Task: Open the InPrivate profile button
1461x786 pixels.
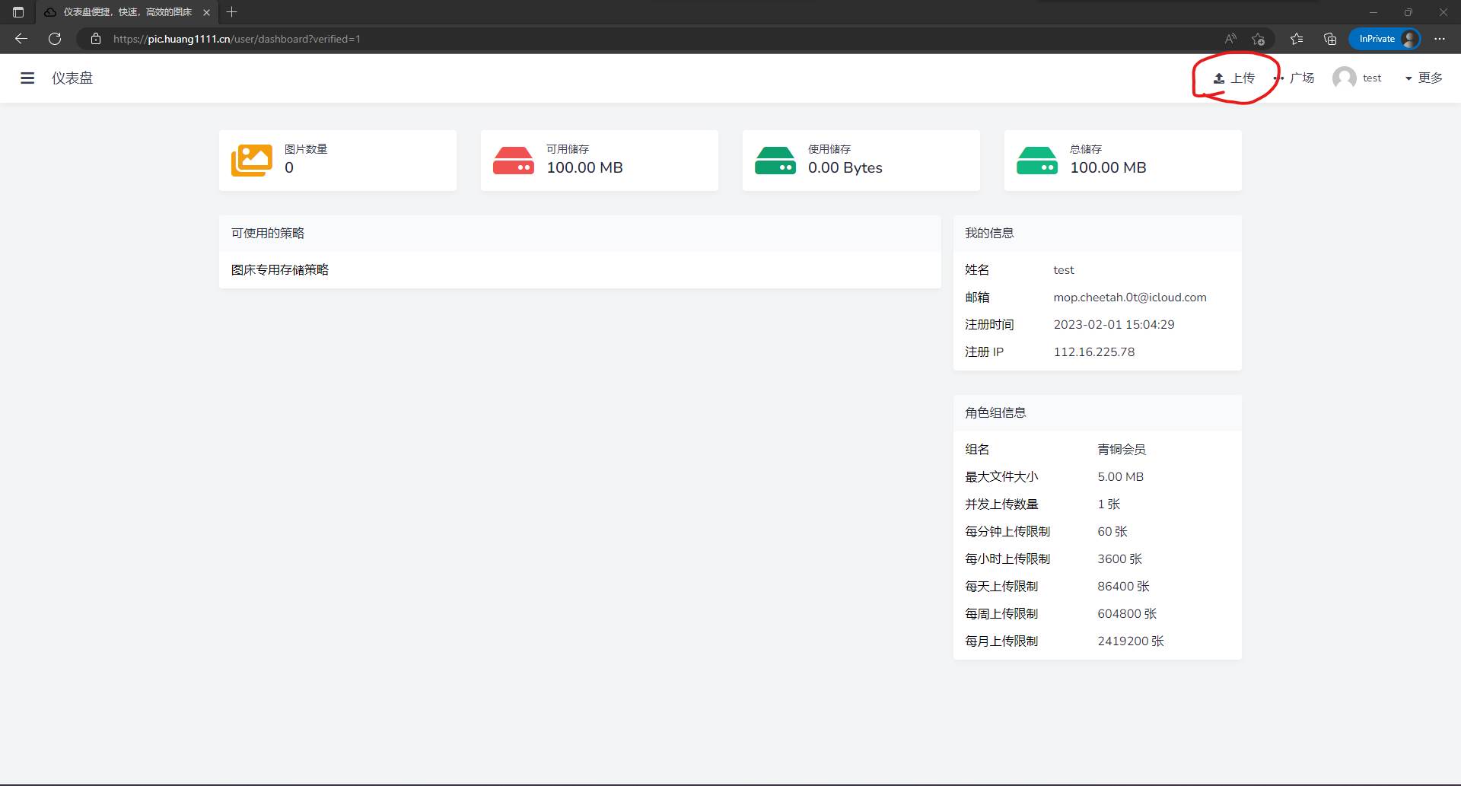Action: (x=1385, y=39)
